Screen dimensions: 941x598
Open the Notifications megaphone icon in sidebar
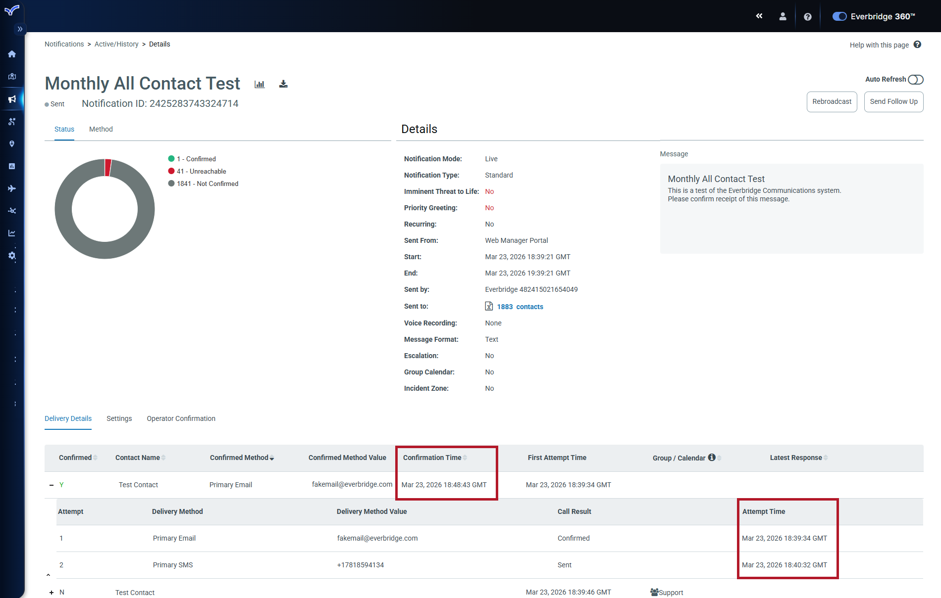(x=12, y=99)
